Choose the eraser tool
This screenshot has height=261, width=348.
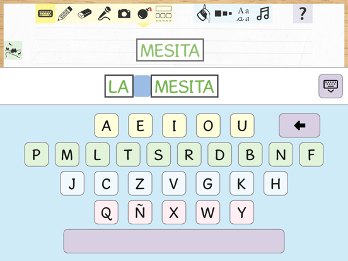[x=84, y=13]
